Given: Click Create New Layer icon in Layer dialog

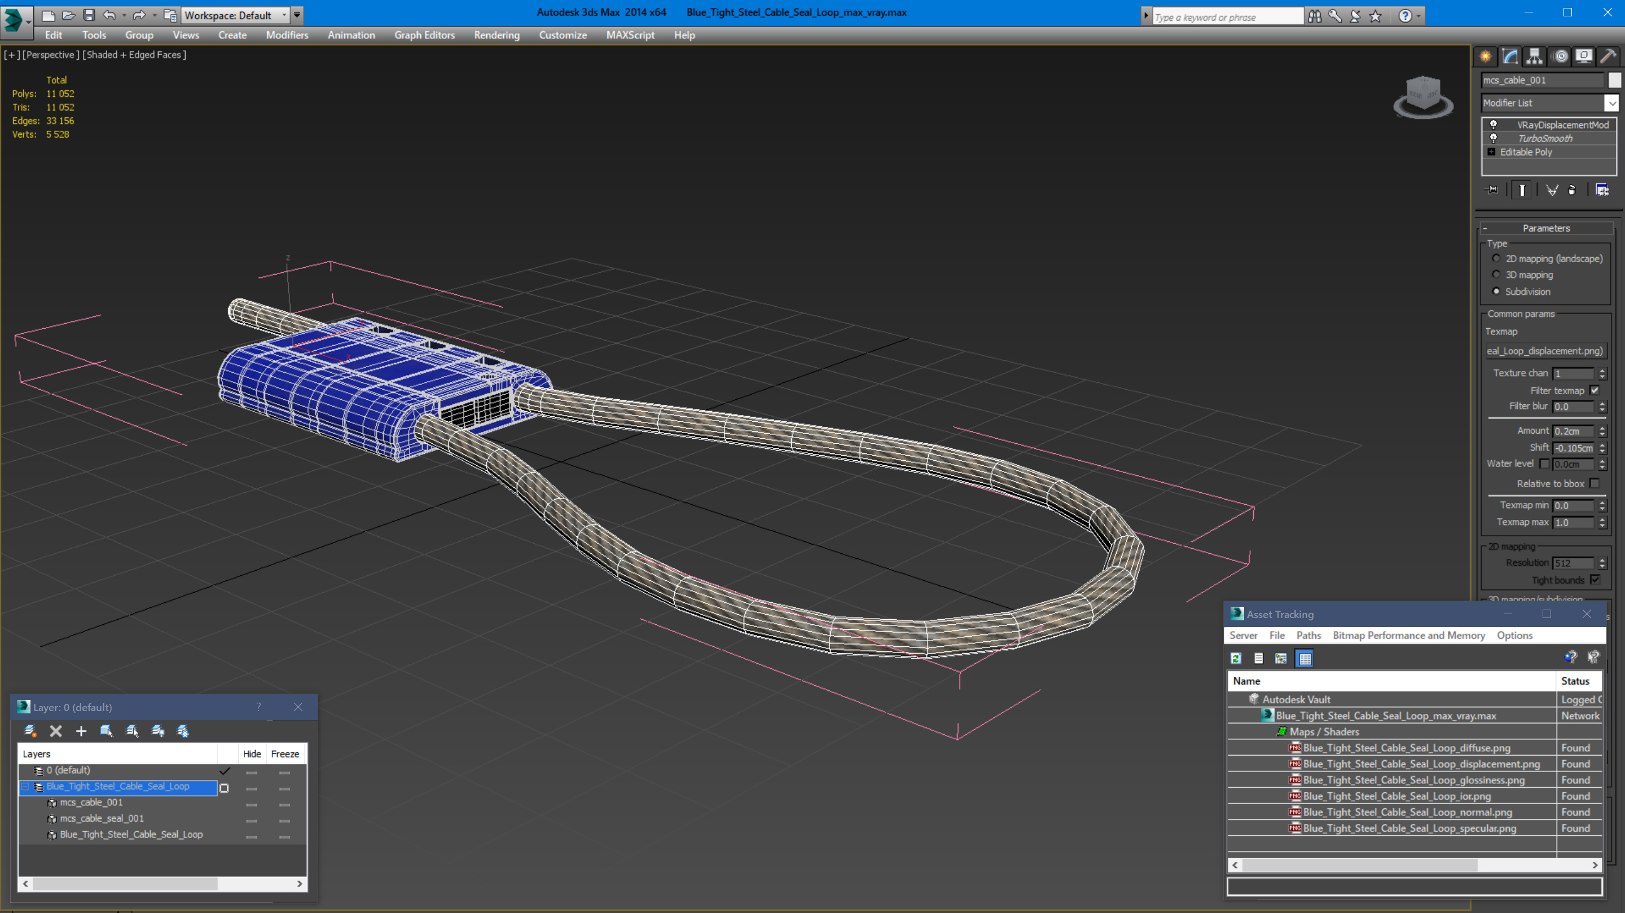Looking at the screenshot, I should [30, 731].
